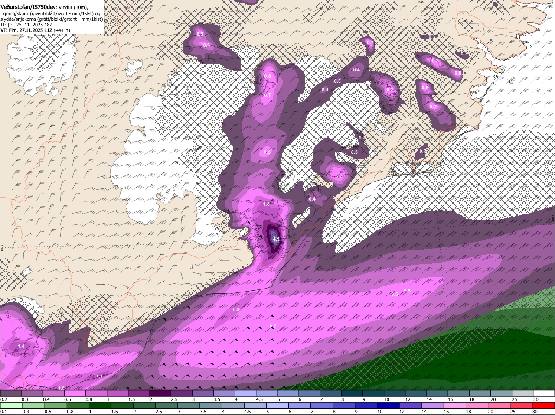Image resolution: width=555 pixels, height=415 pixels.
Task: Pick lower legend dark blue swatch at 10
Action: point(389,405)
